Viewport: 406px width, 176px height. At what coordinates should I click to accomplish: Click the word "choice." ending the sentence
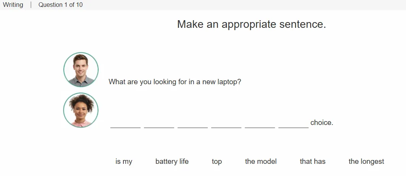(x=322, y=123)
